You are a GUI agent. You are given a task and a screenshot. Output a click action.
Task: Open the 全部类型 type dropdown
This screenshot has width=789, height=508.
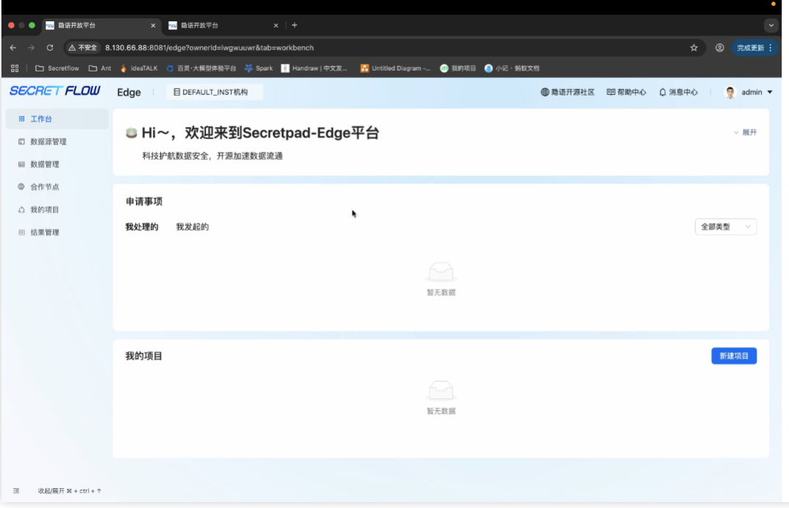[726, 227]
